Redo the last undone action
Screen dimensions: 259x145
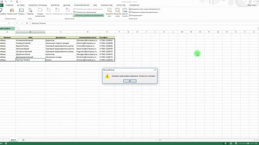point(11,2)
